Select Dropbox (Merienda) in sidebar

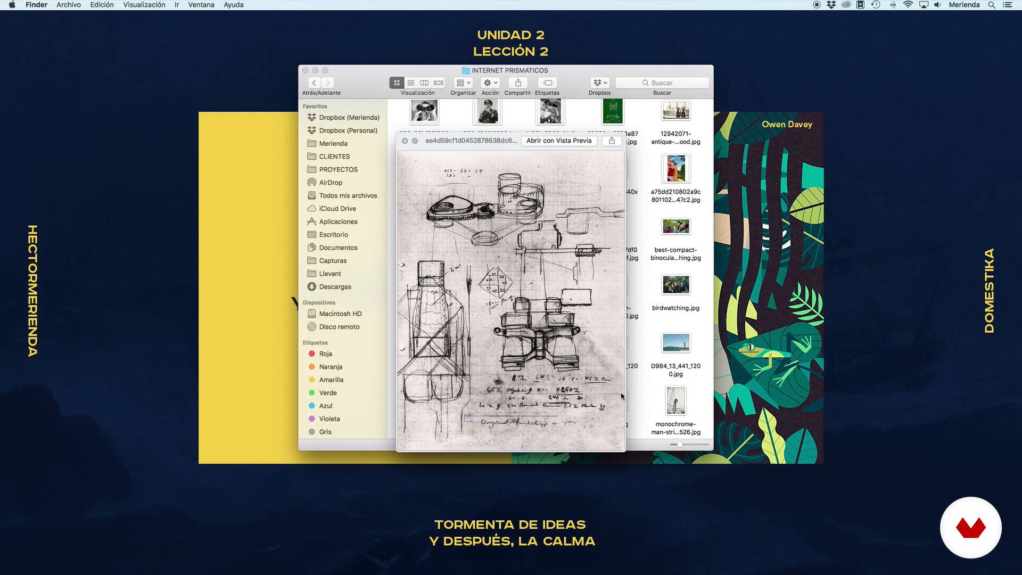343,117
